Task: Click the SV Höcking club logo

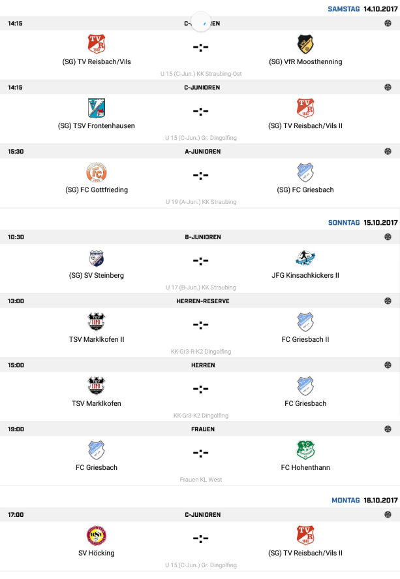Action: [97, 535]
